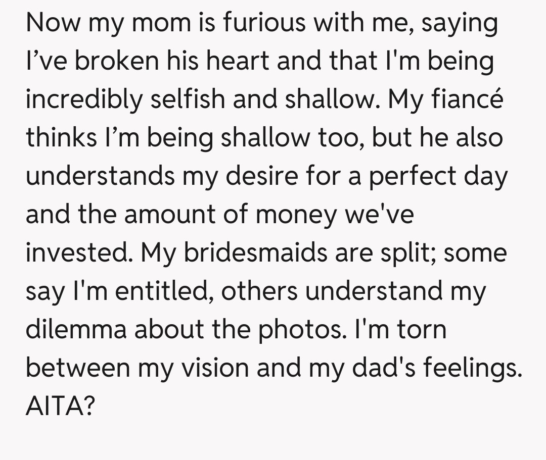Select the word "money"
Viewport: 546px width, 460px height.
tap(296, 215)
